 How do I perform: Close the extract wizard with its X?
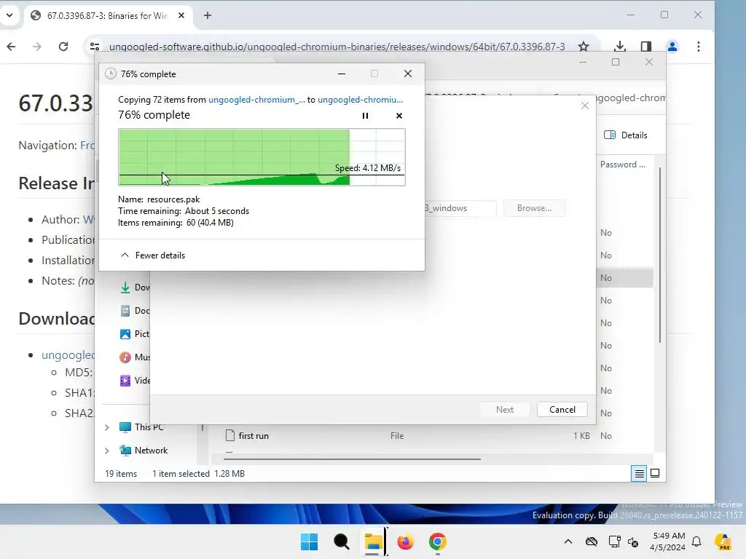[x=585, y=106]
